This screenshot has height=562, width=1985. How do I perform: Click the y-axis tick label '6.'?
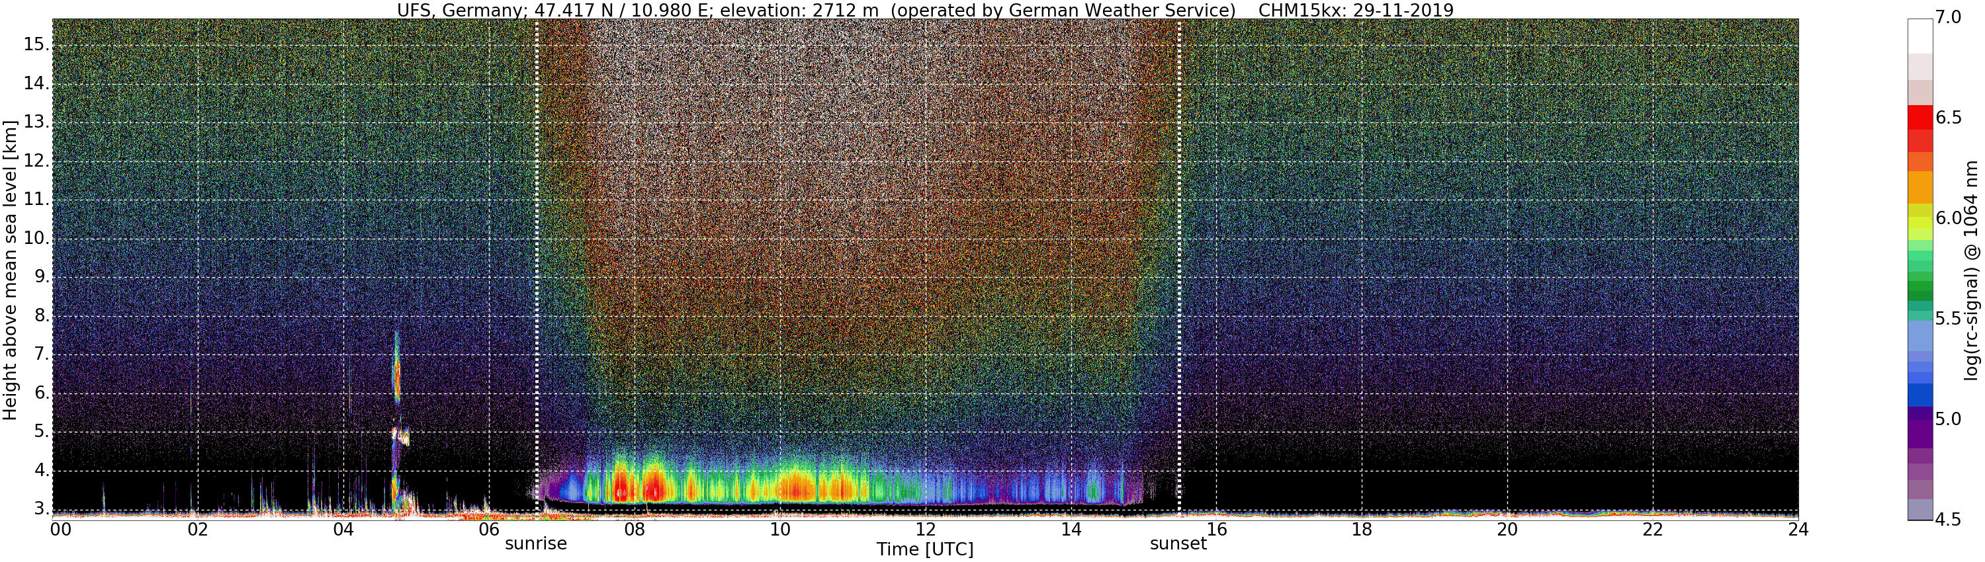click(42, 393)
